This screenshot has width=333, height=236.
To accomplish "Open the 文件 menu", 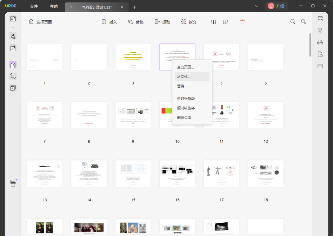I will tap(34, 6).
